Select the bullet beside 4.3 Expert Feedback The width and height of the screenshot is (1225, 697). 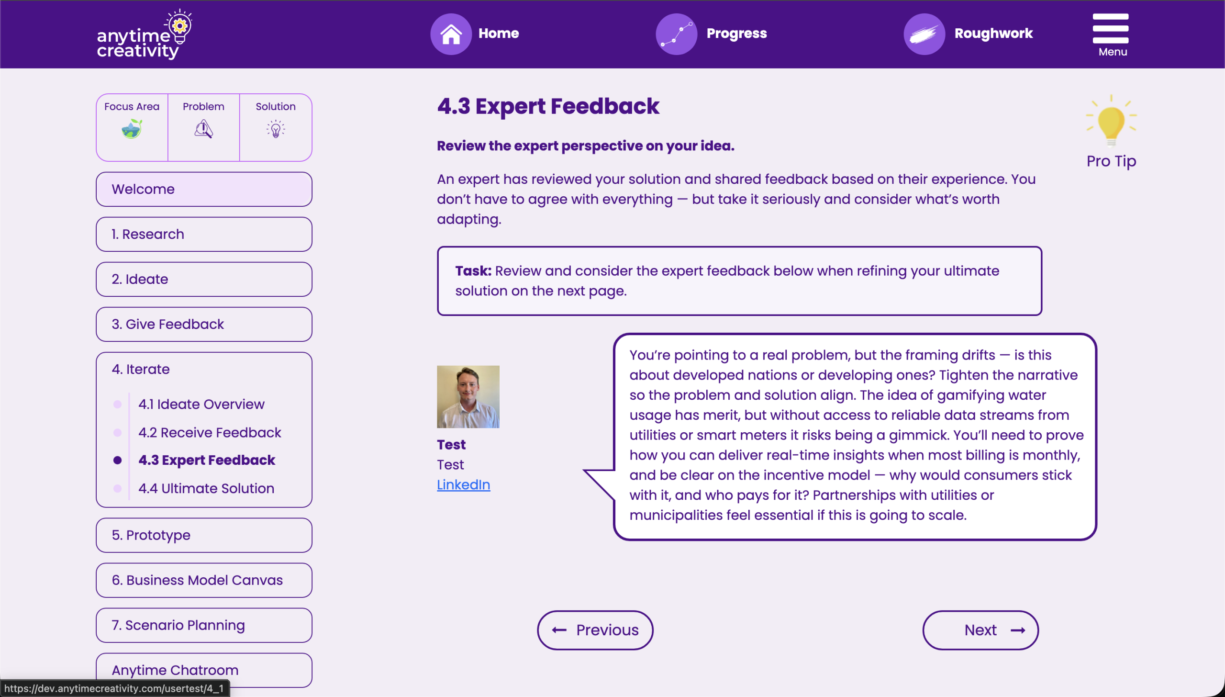pyautogui.click(x=117, y=460)
